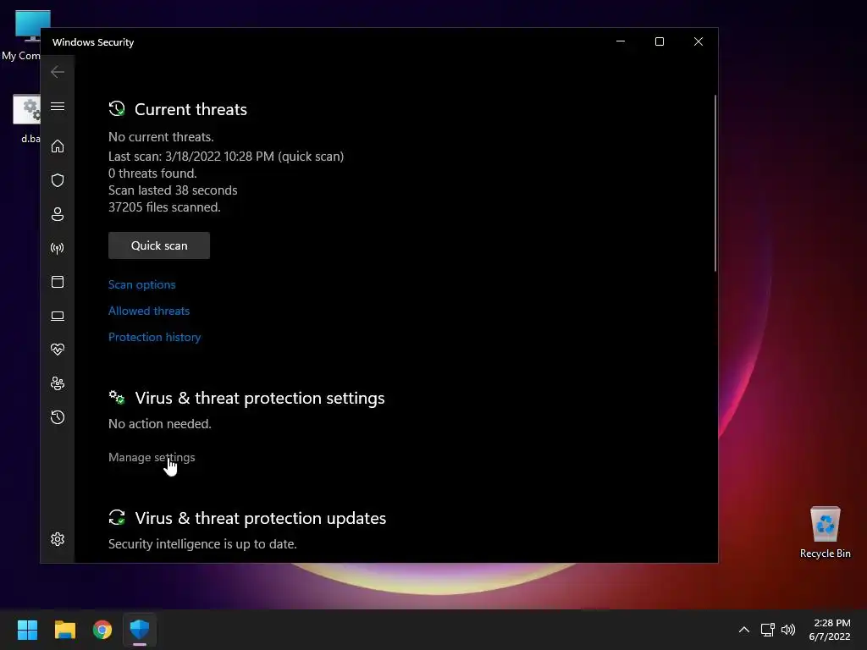Open Device performance & health heart icon
Viewport: 867px width, 650px height.
click(58, 350)
